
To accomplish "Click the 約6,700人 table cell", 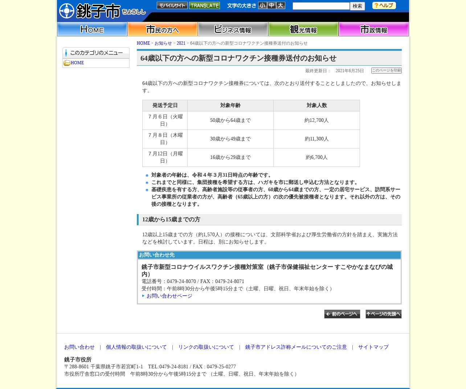I will (x=317, y=157).
